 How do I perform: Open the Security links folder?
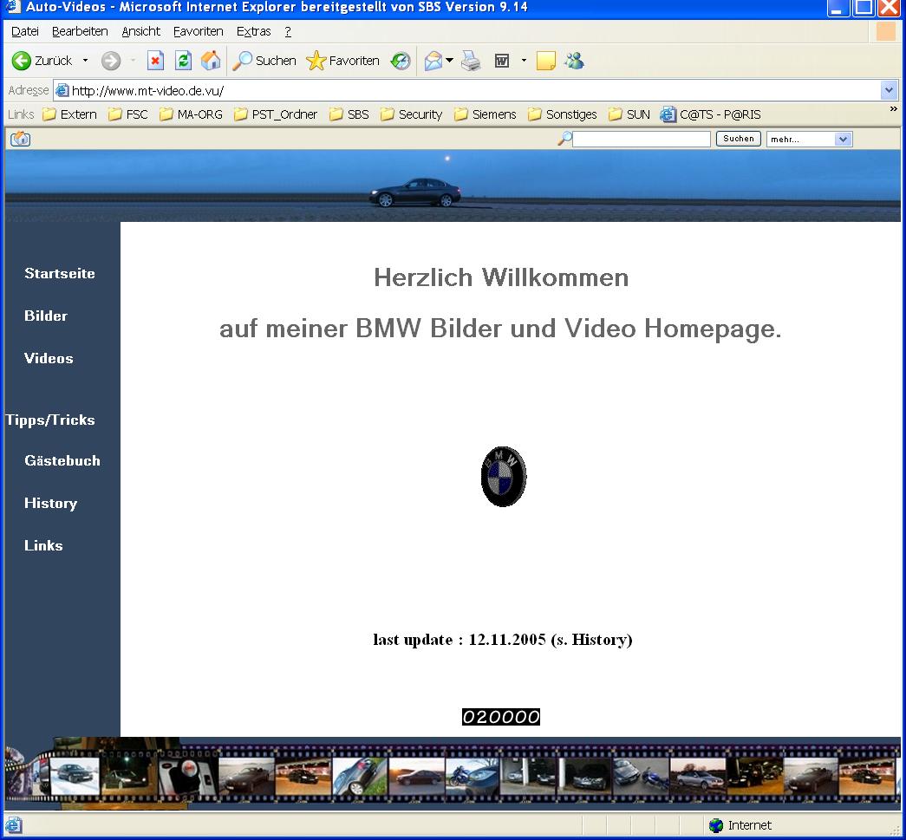pyautogui.click(x=412, y=114)
